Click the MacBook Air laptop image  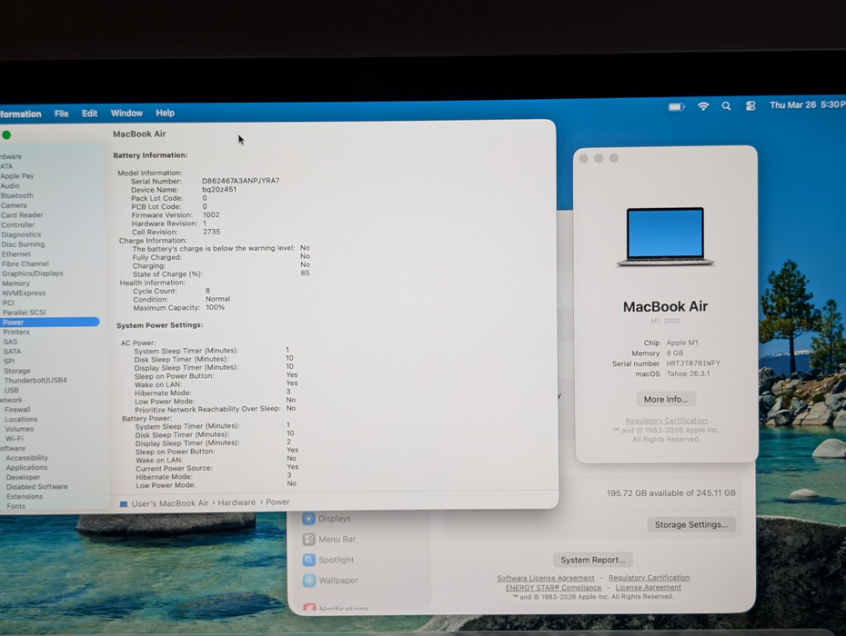coord(665,236)
